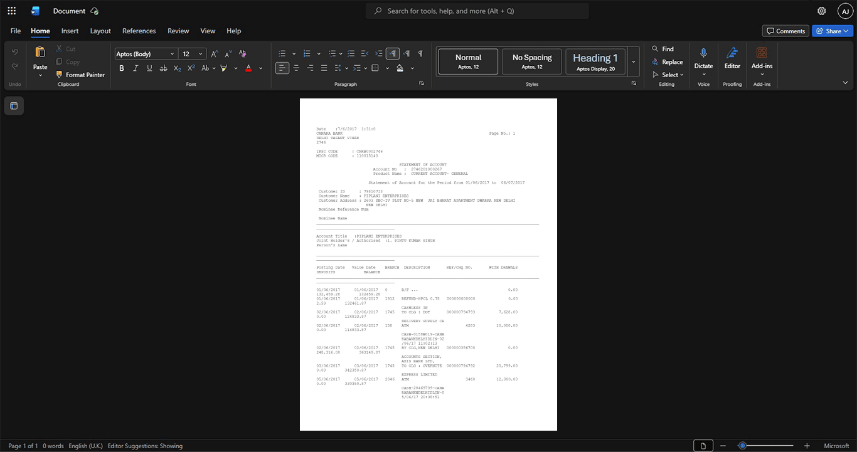This screenshot has width=857, height=452.
Task: Click in the search box
Action: 477,11
